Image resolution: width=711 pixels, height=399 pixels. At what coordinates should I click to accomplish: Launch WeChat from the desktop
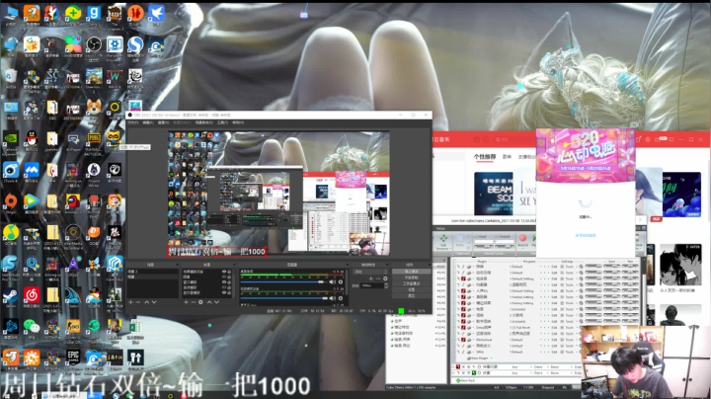[x=32, y=326]
